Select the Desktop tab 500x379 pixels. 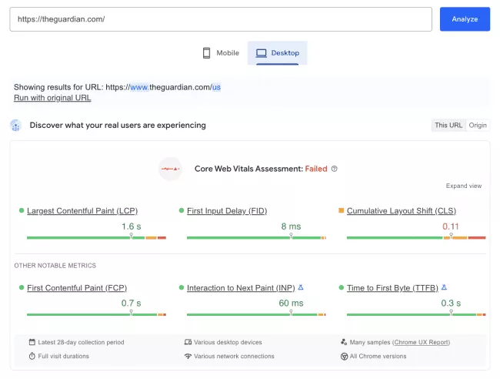tap(278, 52)
